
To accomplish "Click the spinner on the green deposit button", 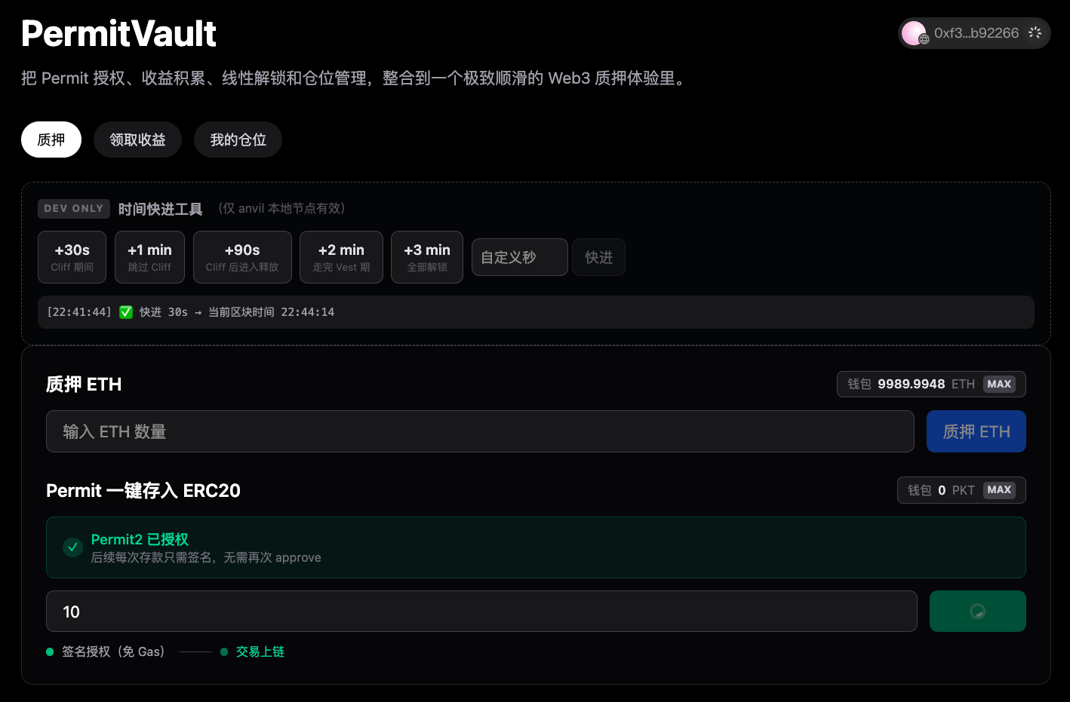I will click(x=978, y=611).
